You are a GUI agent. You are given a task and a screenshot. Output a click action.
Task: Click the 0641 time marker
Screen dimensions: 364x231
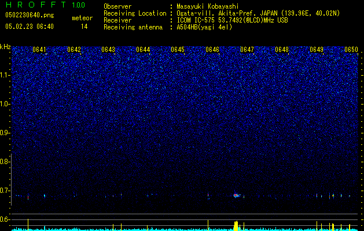(x=39, y=50)
